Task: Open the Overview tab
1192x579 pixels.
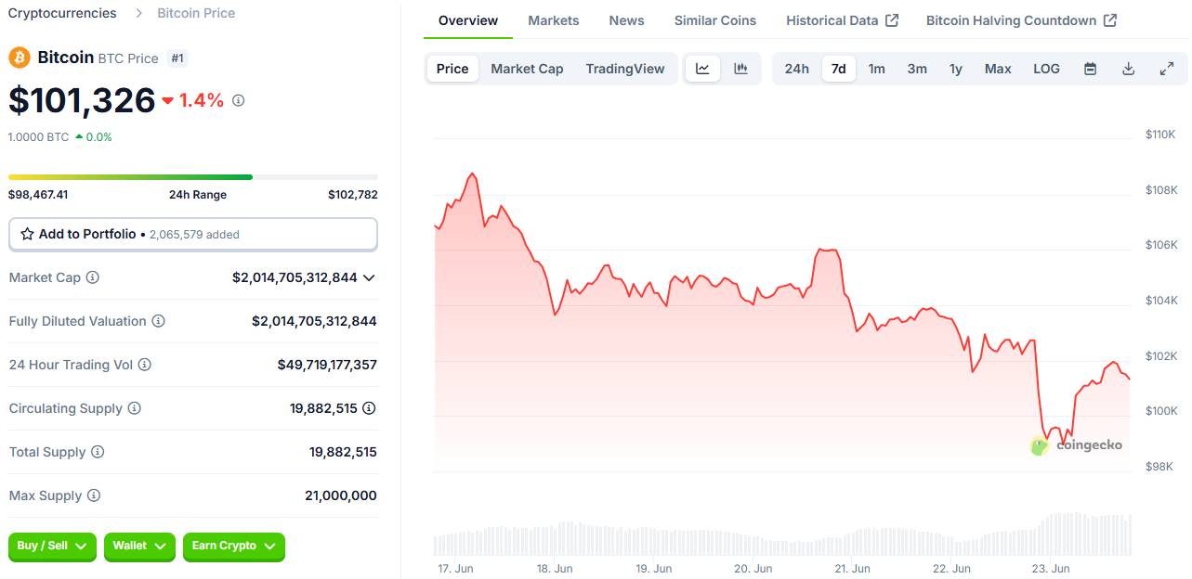Action: (468, 20)
